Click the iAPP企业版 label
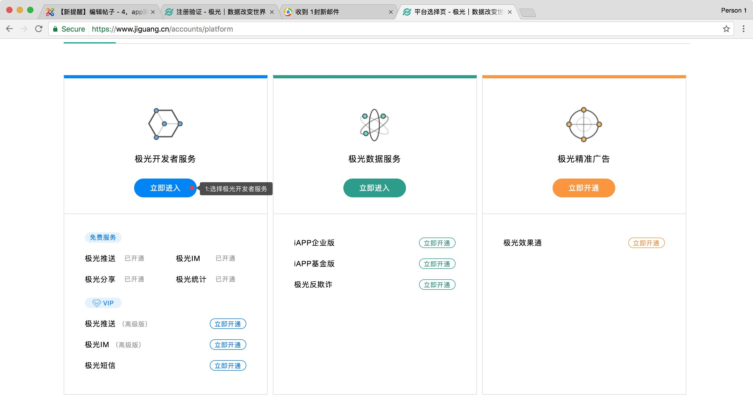Image resolution: width=753 pixels, height=414 pixels. click(314, 243)
